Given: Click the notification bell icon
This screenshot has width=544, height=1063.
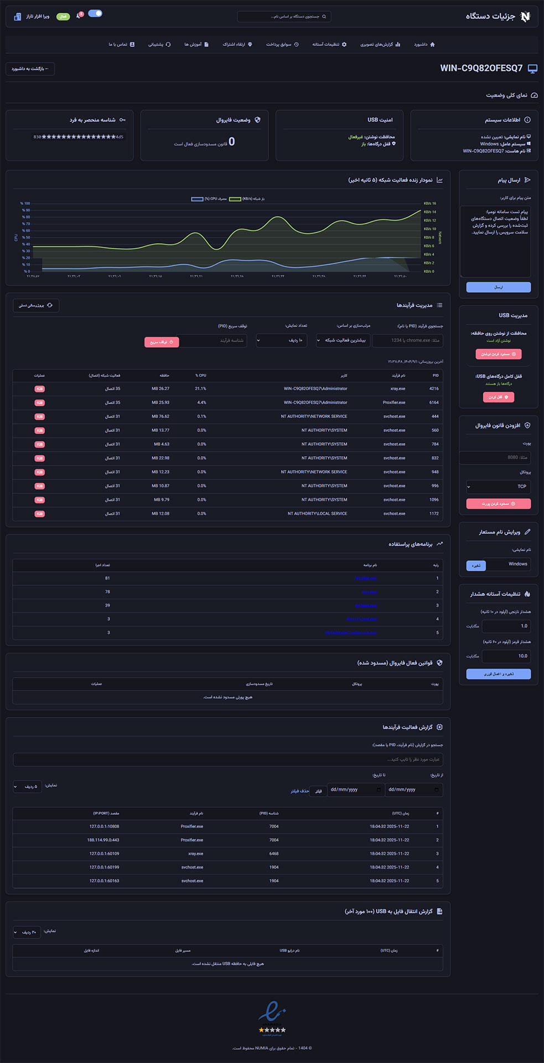Looking at the screenshot, I should (x=79, y=16).
